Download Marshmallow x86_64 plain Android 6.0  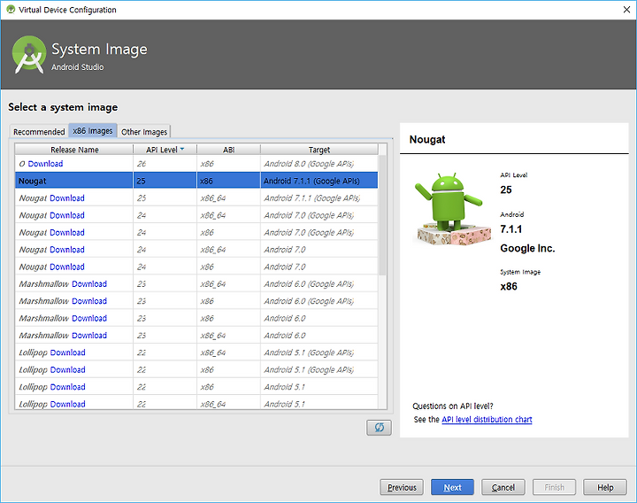(89, 336)
